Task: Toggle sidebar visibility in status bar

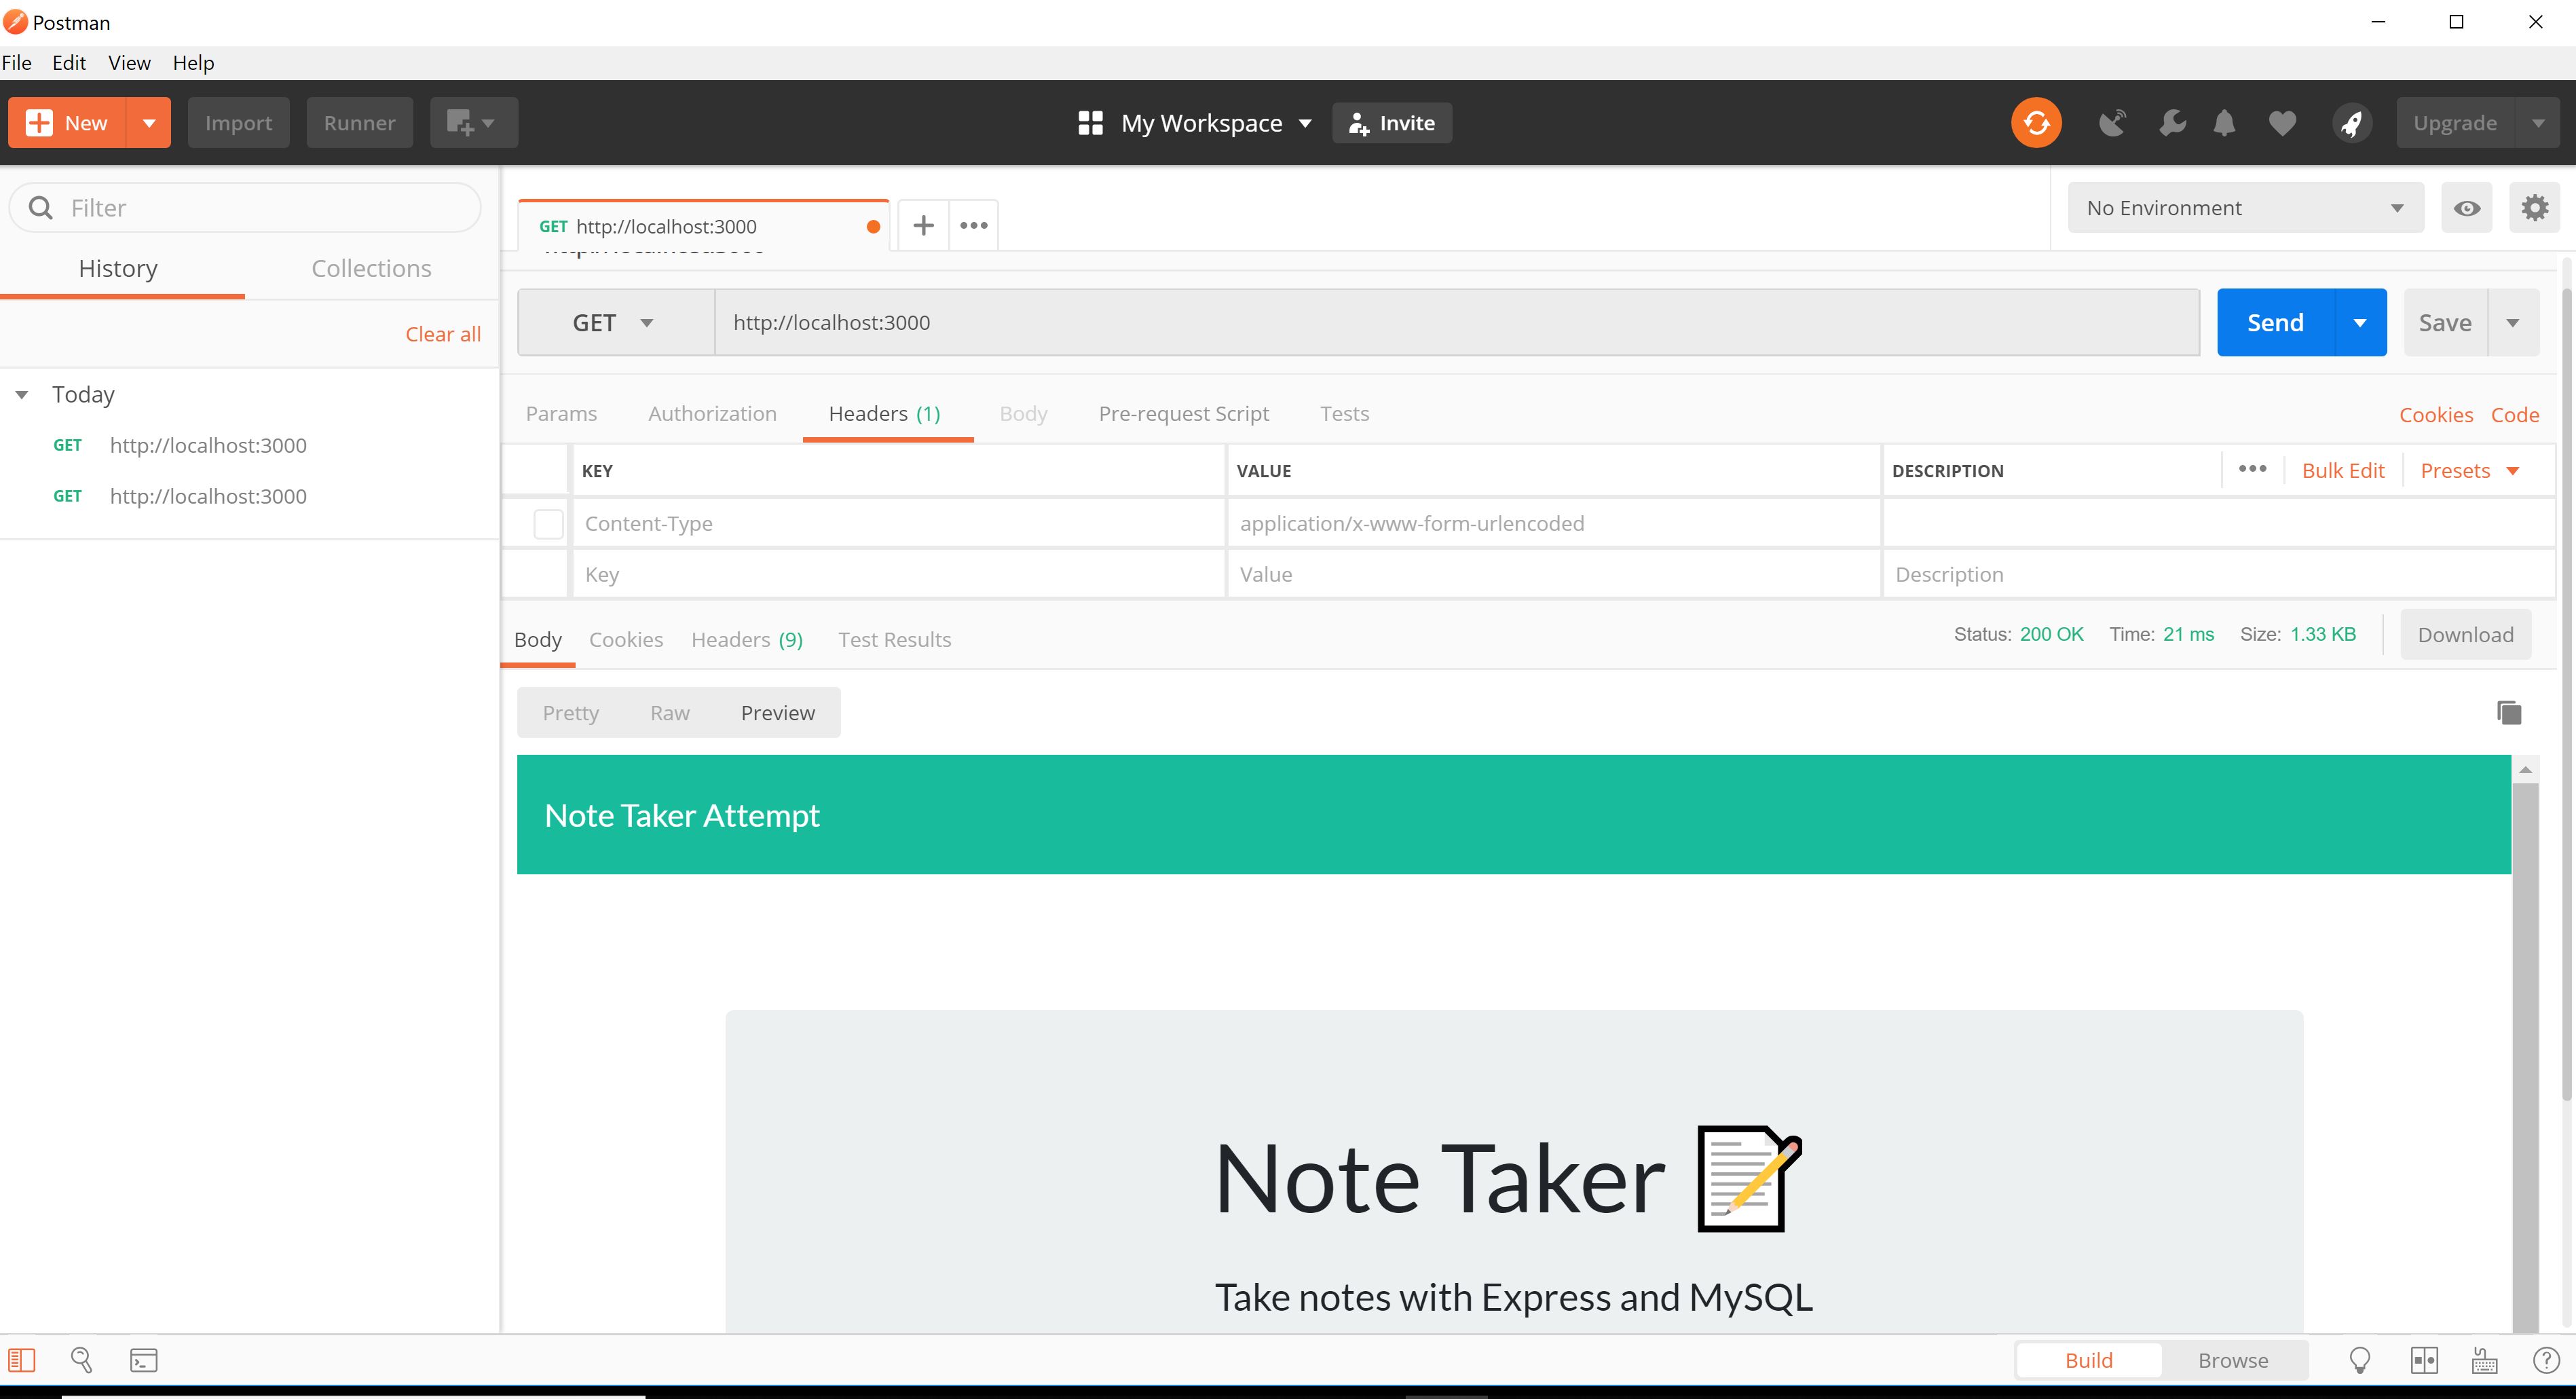Action: coord(22,1359)
